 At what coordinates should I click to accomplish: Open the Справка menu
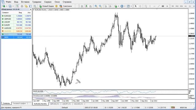click(67, 2)
